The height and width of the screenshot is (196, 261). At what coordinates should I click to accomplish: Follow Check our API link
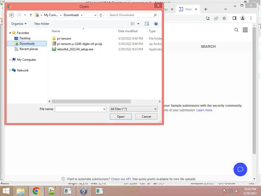[x=121, y=179]
